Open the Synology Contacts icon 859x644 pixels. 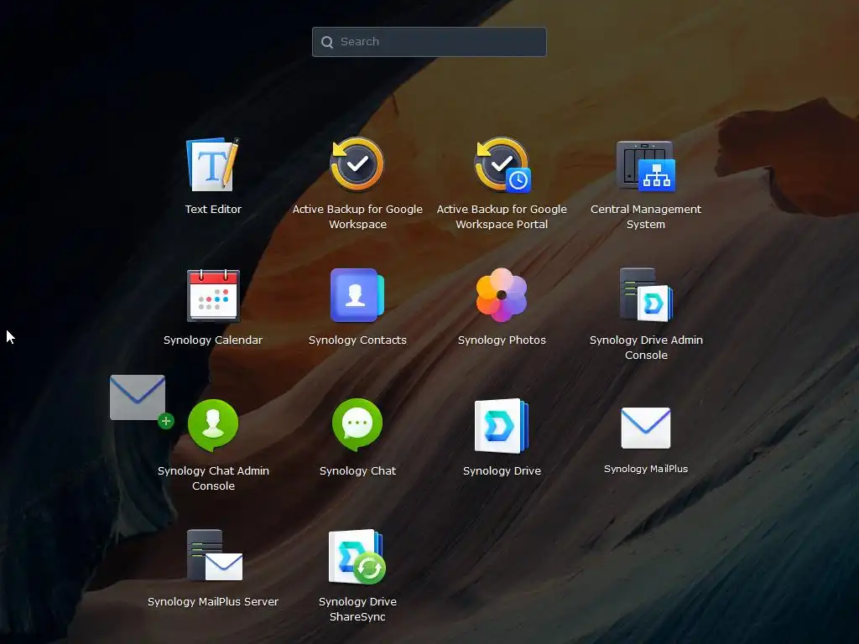tap(357, 295)
